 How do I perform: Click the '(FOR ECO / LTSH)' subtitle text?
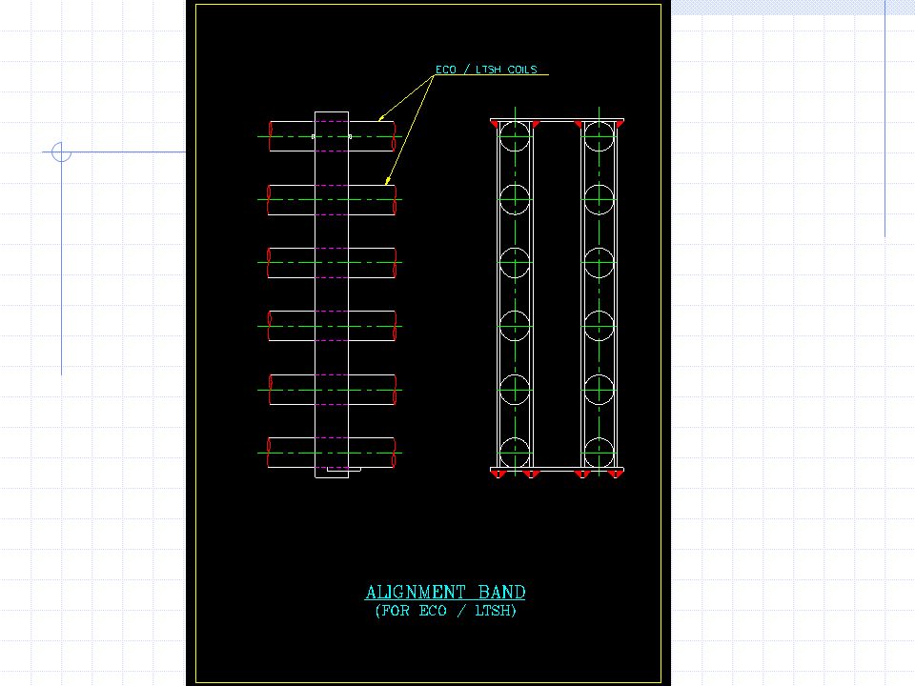446,611
